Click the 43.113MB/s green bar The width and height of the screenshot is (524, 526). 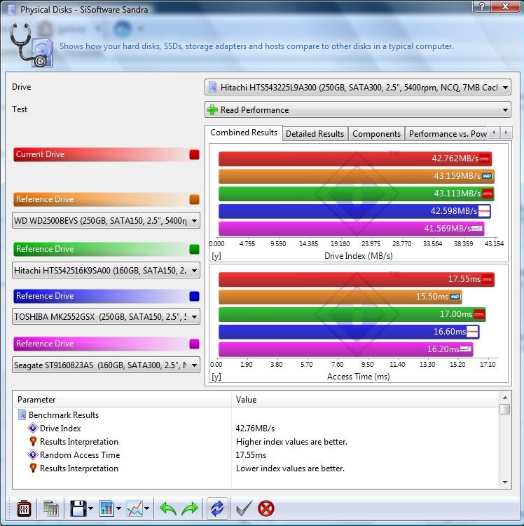point(356,194)
